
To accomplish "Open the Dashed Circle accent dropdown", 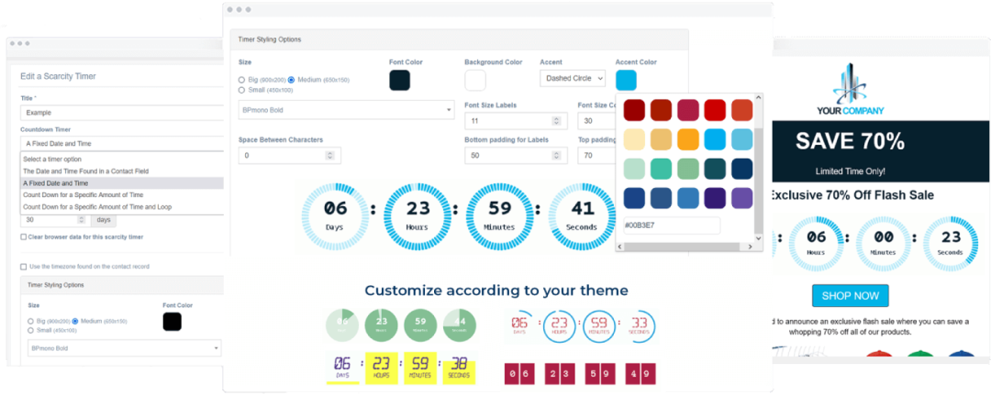I will pos(572,79).
